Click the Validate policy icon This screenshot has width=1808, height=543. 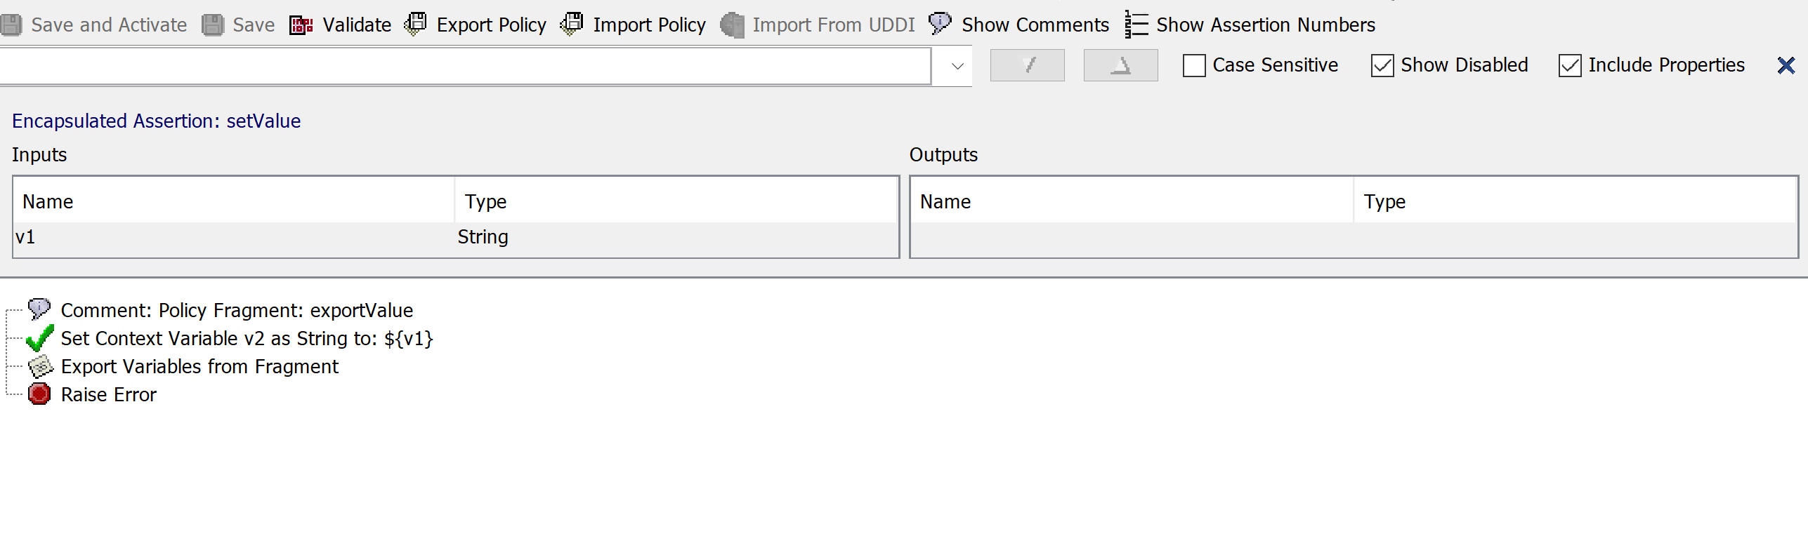[x=301, y=25]
